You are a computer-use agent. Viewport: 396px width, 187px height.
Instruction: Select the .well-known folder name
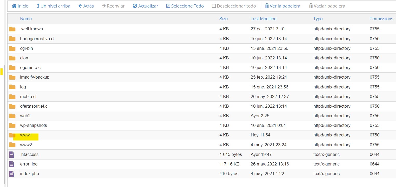[31, 29]
